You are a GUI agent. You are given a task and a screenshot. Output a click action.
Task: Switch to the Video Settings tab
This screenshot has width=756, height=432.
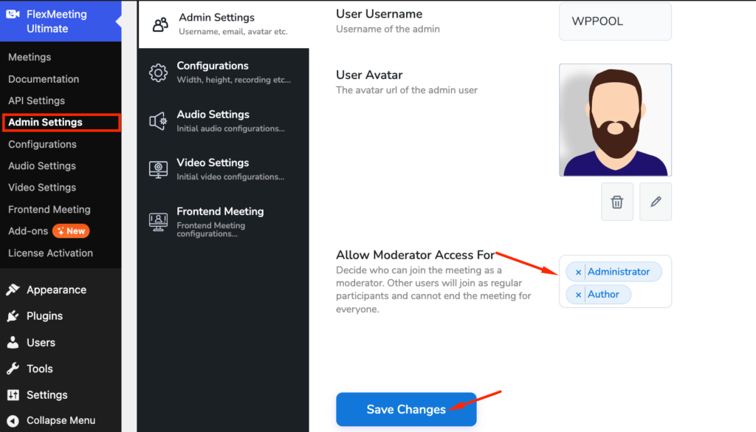point(224,169)
